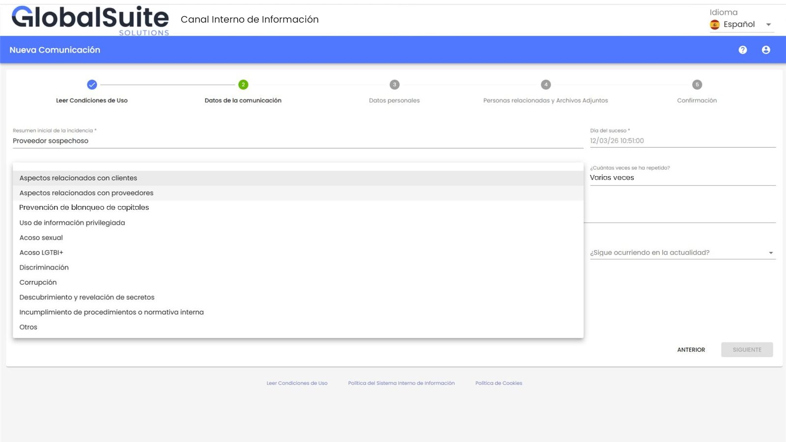
Task: Click the SIGUIENTE button
Action: 747,350
